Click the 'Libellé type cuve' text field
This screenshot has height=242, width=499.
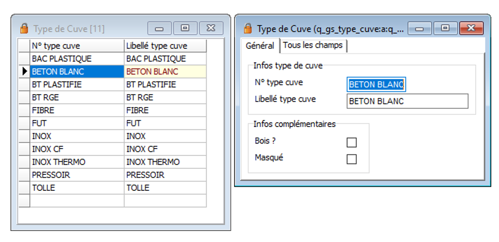coord(407,101)
